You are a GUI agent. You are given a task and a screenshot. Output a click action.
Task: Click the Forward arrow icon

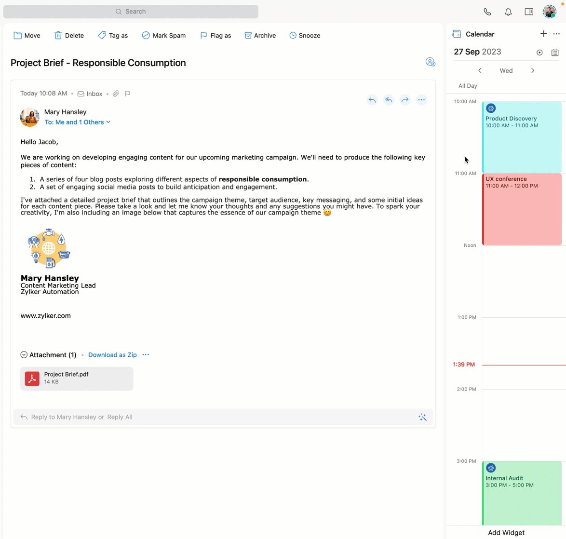[x=405, y=100]
